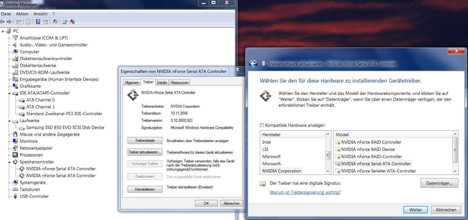Collapse the Laufwerke node
Screen dimensions: 468x220
(9, 121)
